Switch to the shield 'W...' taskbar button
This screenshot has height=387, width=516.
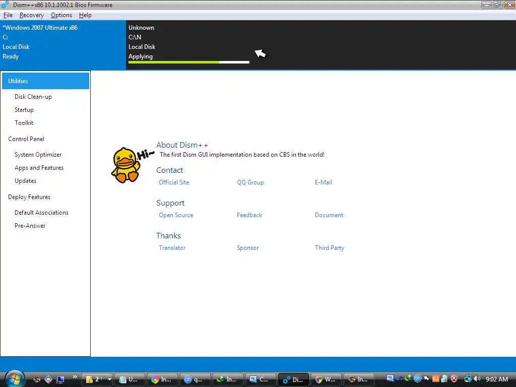[x=326, y=379]
